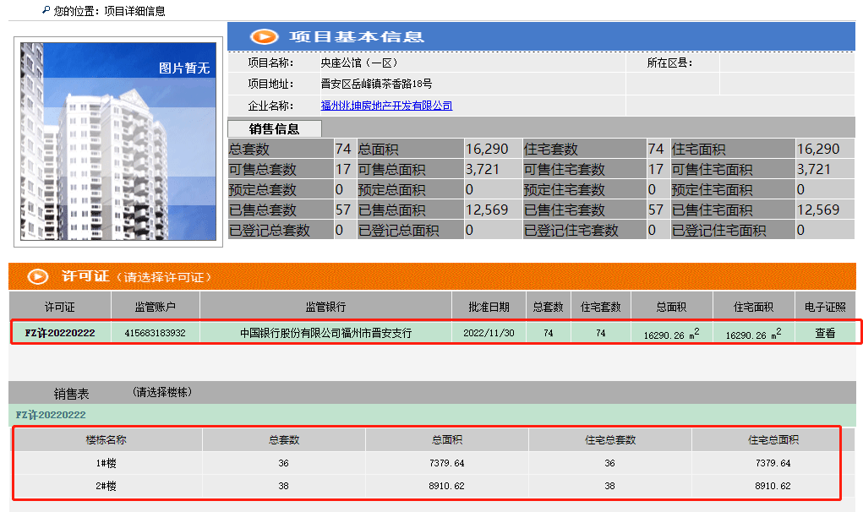Click the 预定住宅套数 label
863x512 pixels.
coord(564,190)
